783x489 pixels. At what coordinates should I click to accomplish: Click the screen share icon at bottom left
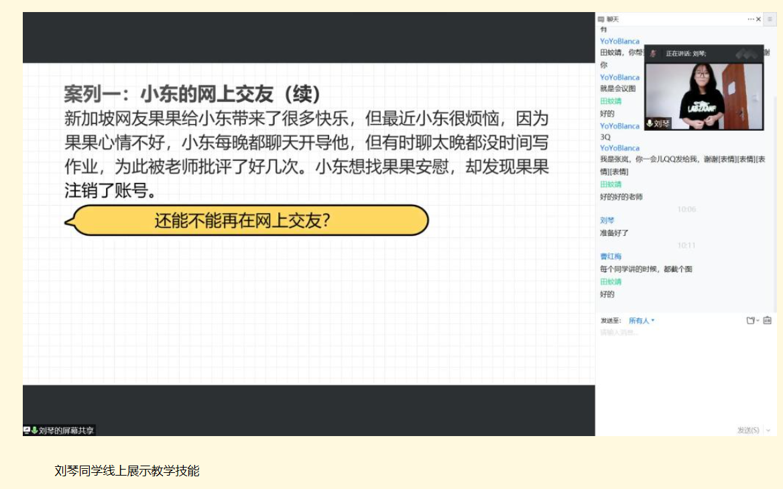click(x=27, y=430)
